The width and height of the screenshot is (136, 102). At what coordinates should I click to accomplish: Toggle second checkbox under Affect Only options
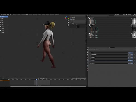[x=77, y=26]
